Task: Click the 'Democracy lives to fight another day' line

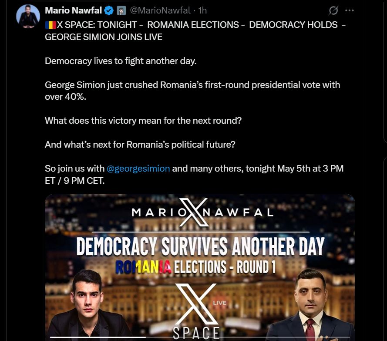Action: point(121,61)
